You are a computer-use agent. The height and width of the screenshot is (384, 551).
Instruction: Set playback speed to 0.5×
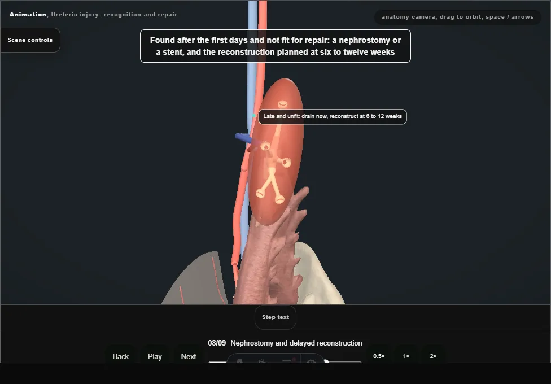click(379, 356)
